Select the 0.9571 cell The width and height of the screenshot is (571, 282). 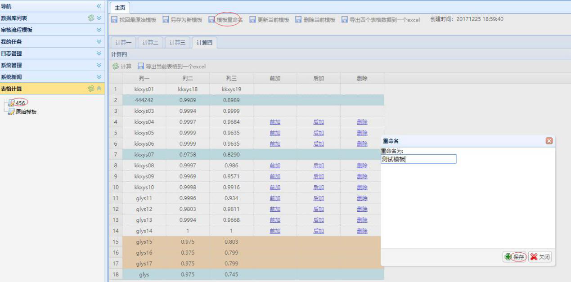tap(231, 176)
